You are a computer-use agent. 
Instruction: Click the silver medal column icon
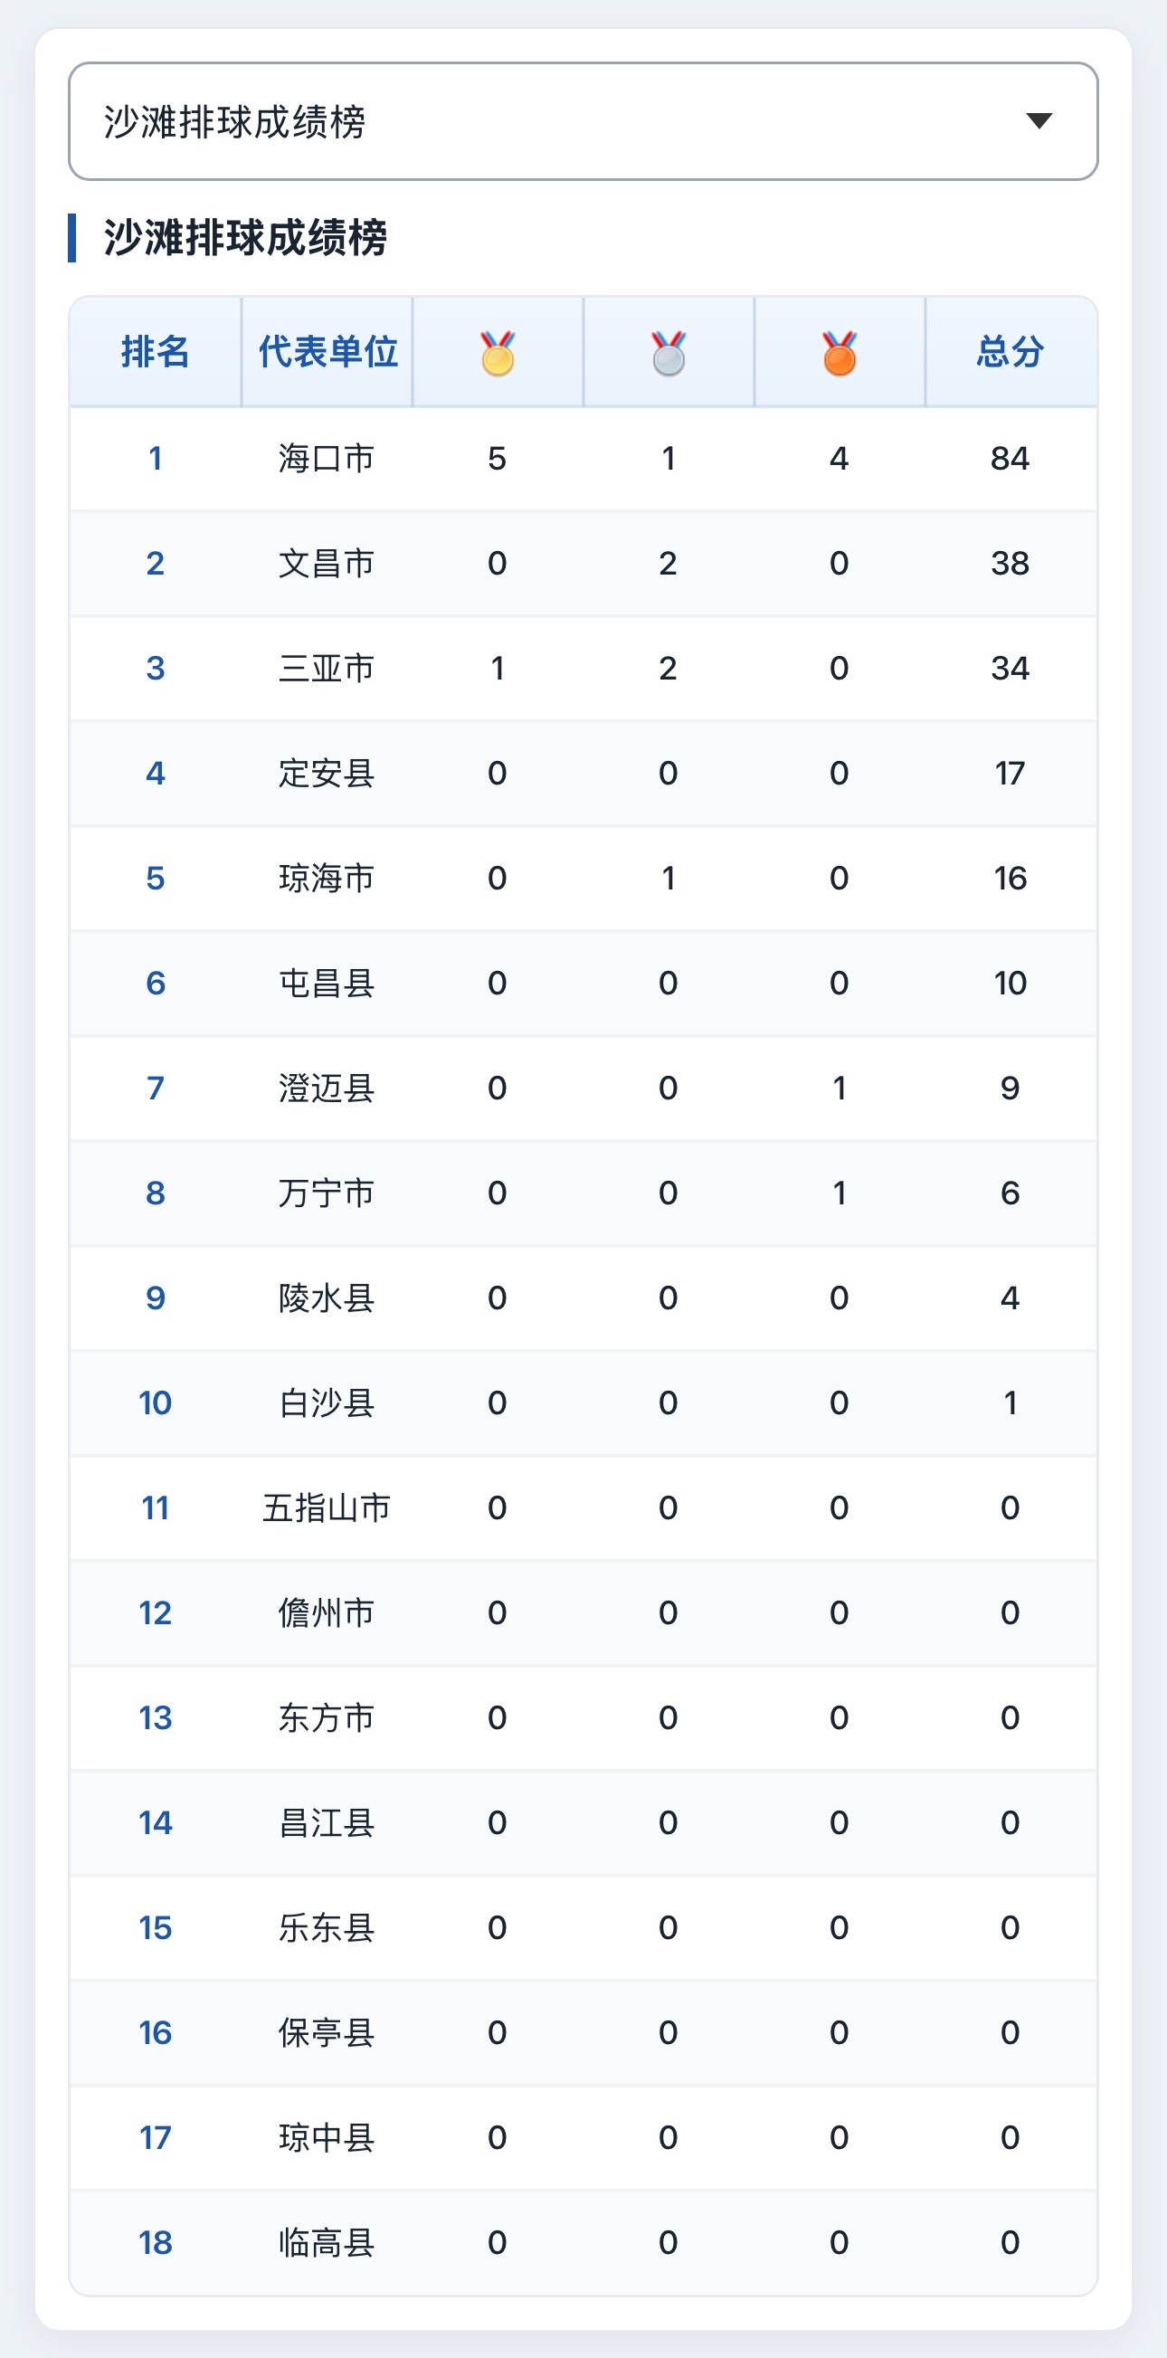tap(669, 352)
